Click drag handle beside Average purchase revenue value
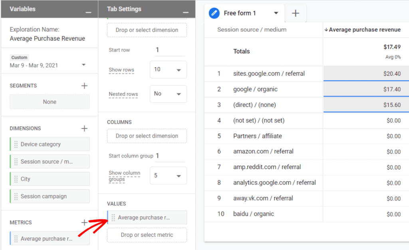The height and width of the screenshot is (250, 409). tap(114, 217)
